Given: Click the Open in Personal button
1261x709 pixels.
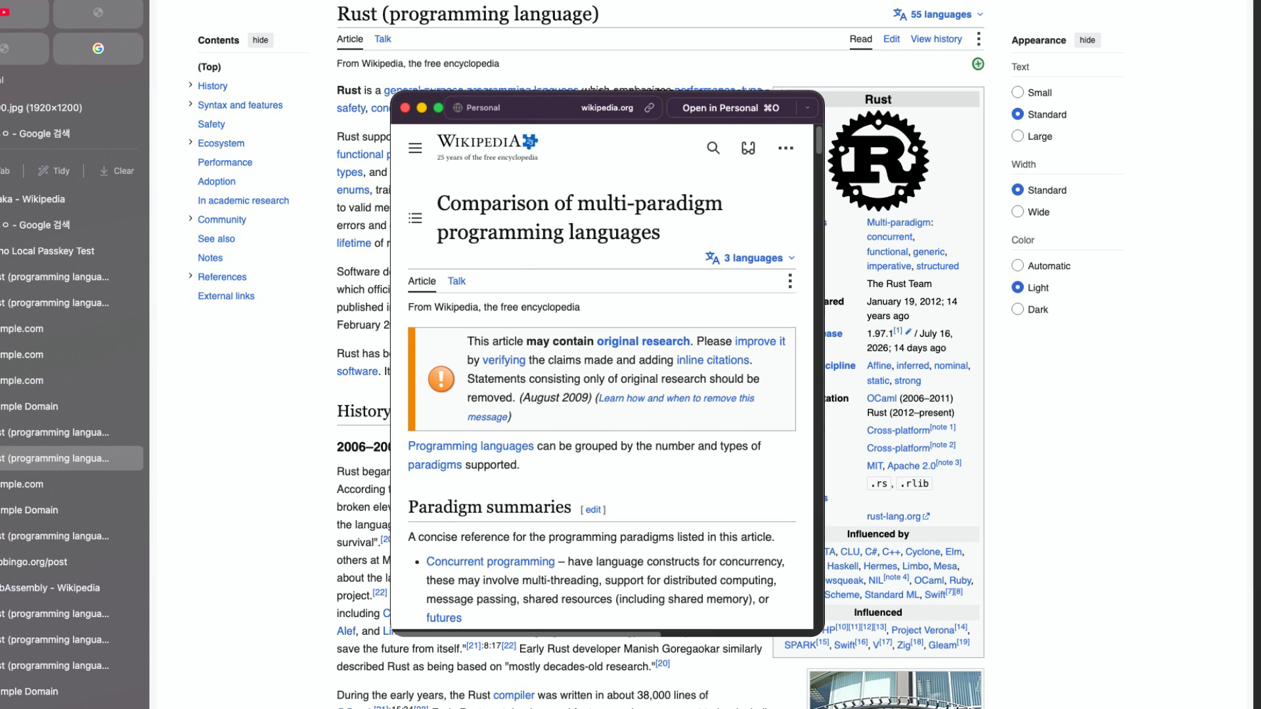Looking at the screenshot, I should [731, 108].
